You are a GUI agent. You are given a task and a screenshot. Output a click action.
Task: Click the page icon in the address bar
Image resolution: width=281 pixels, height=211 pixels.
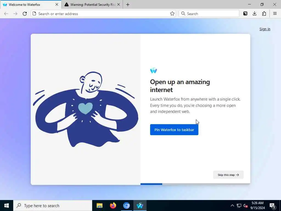click(x=34, y=14)
